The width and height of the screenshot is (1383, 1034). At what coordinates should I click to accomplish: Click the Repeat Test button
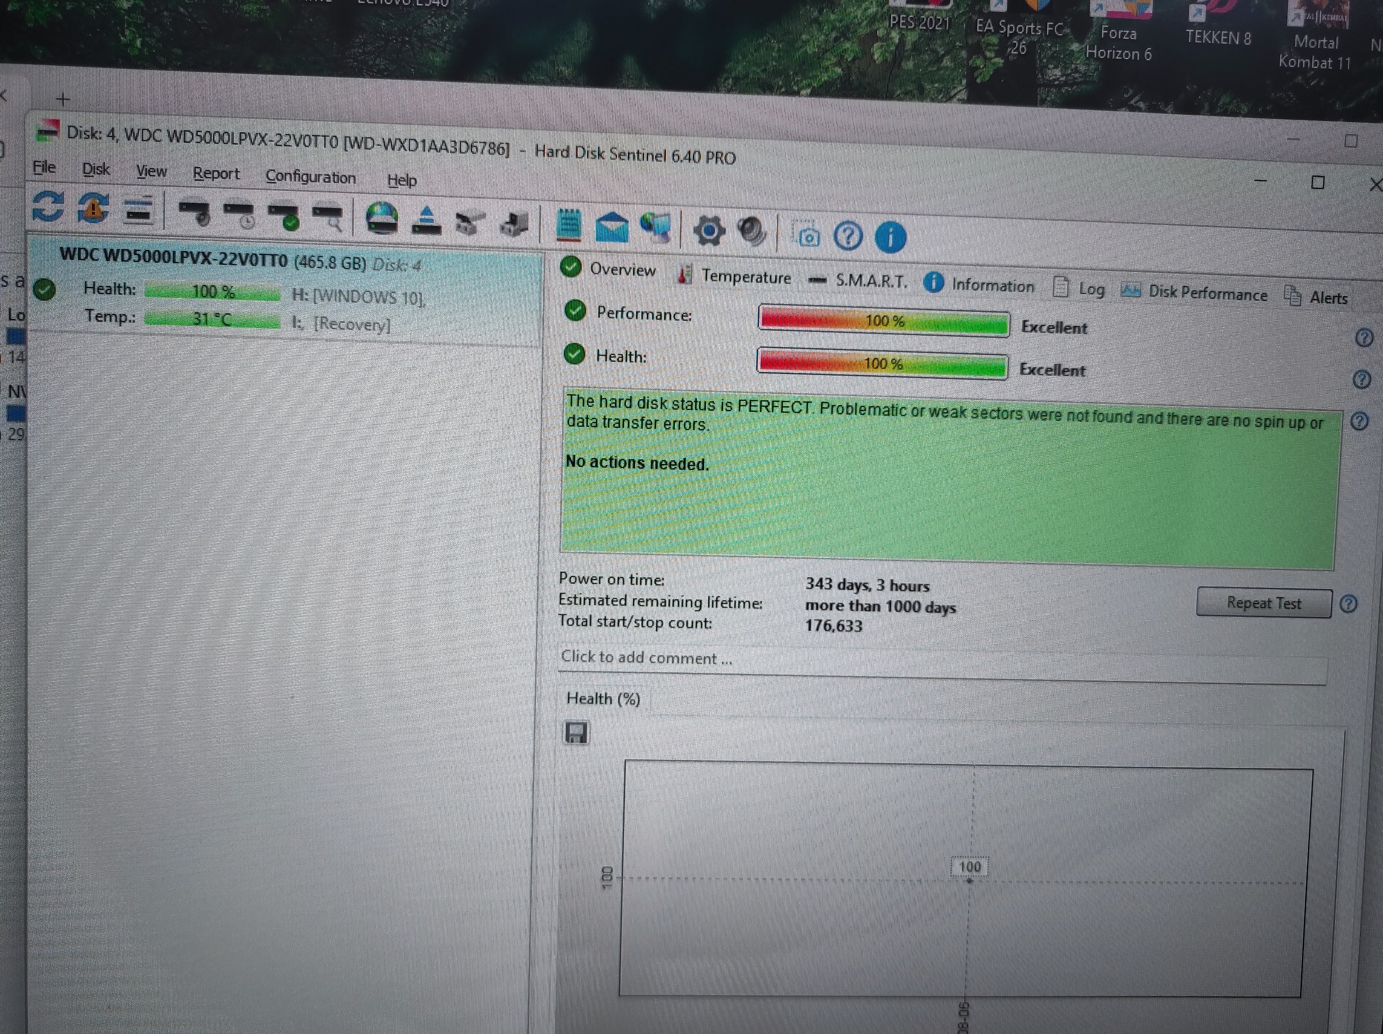coord(1264,603)
